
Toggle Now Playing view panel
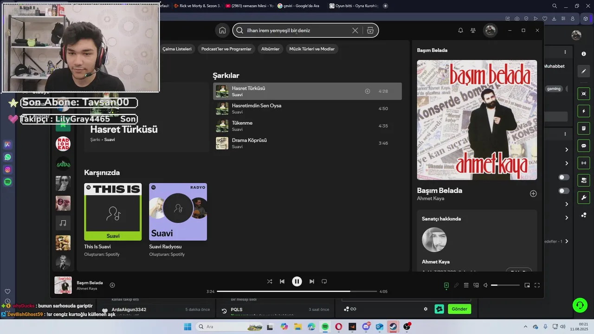[446, 285]
